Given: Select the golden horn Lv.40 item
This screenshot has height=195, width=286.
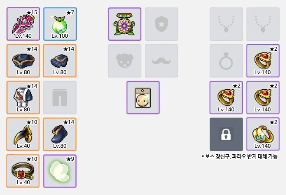Looking at the screenshot, I should click(23, 134).
